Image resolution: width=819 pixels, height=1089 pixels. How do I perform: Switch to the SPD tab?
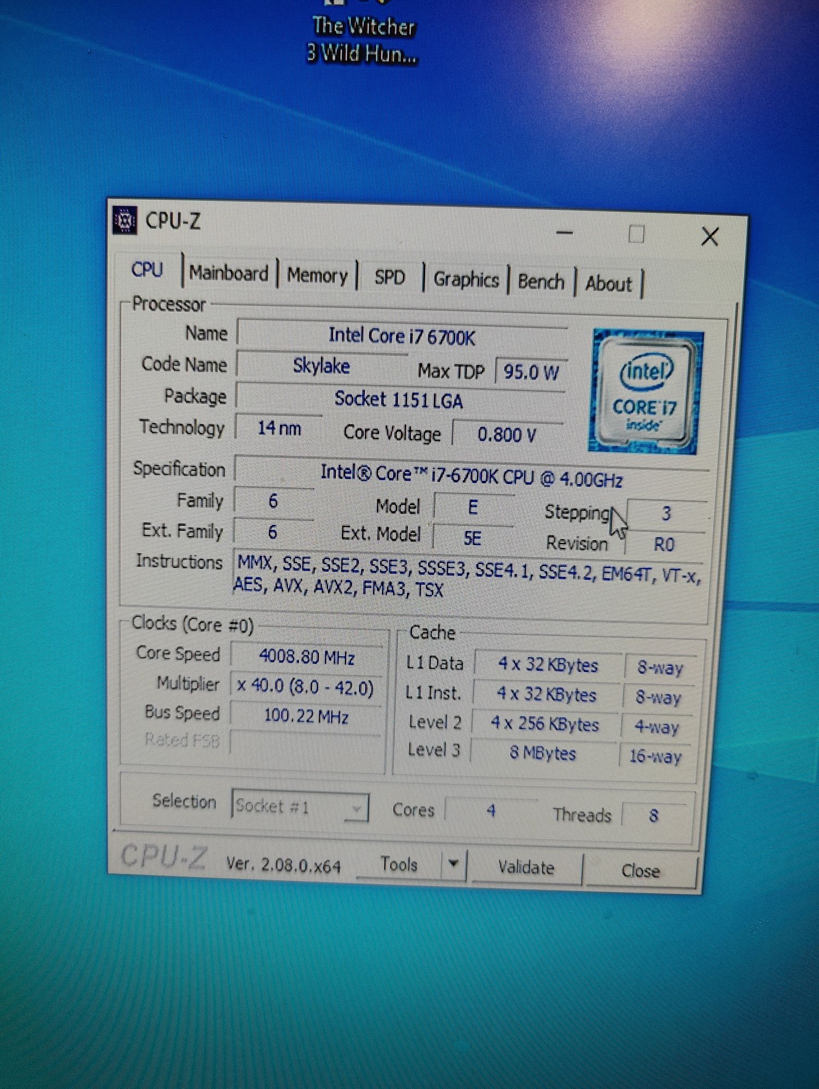(389, 278)
